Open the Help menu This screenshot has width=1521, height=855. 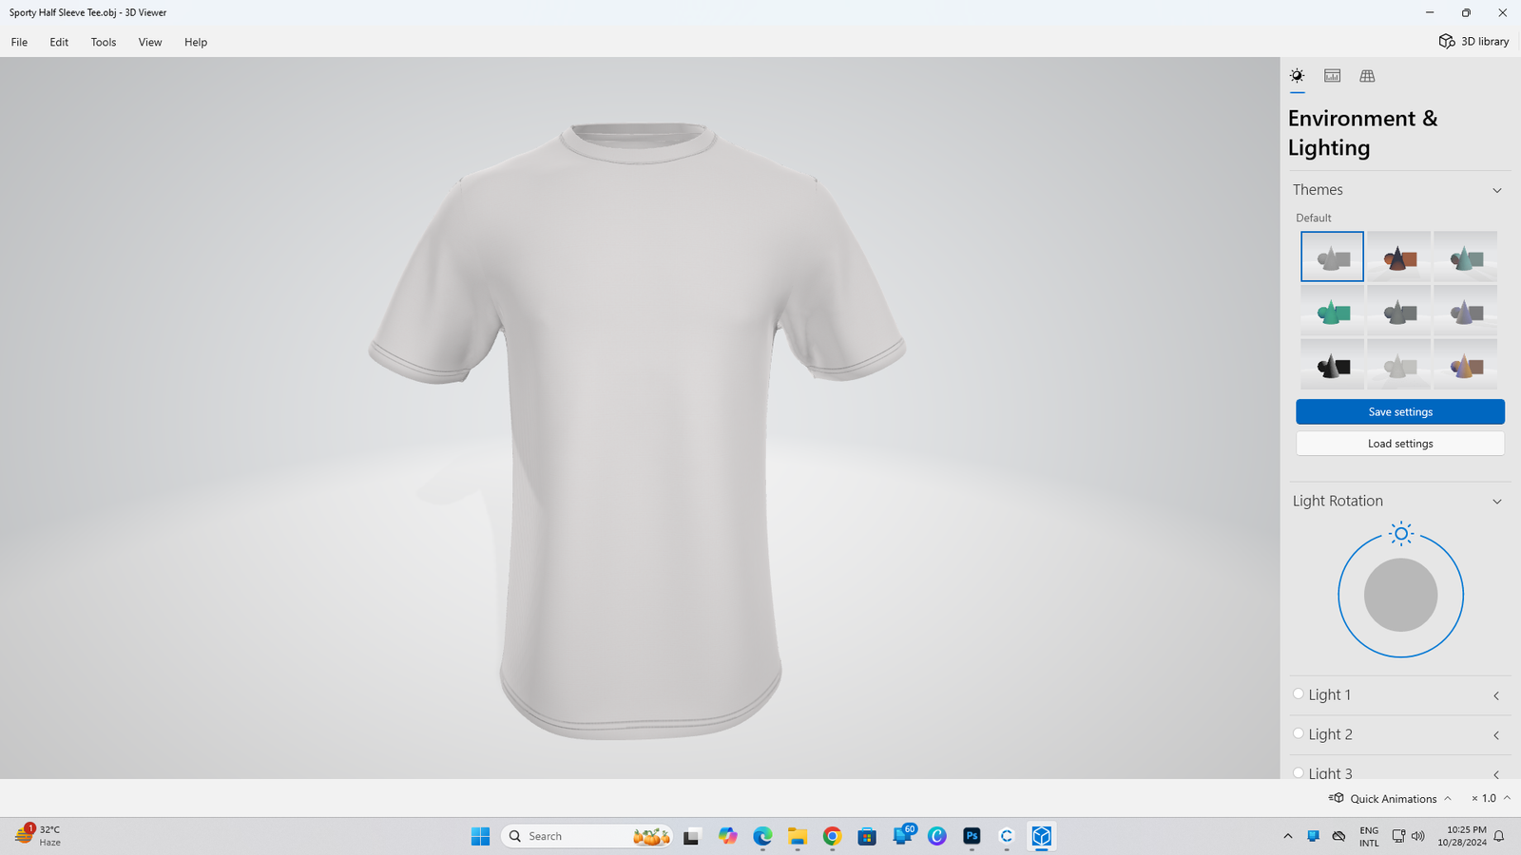point(196,42)
